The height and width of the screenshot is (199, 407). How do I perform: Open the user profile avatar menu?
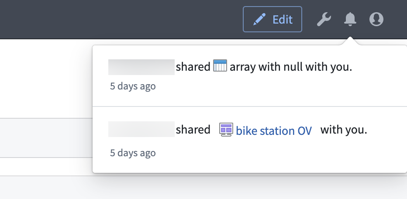(376, 19)
